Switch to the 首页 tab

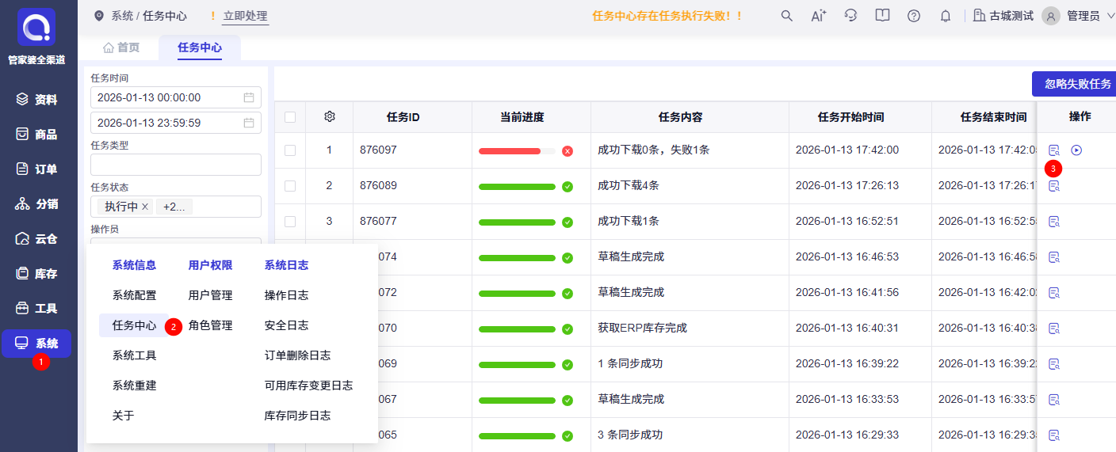(x=121, y=47)
